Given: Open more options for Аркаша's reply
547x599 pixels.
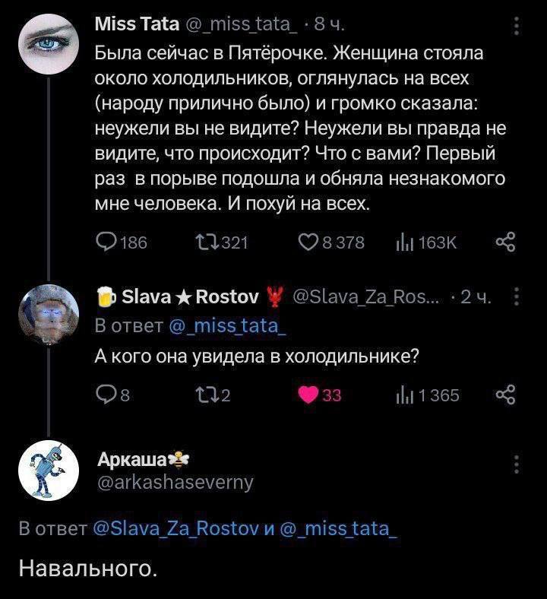Looking at the screenshot, I should pos(517,464).
